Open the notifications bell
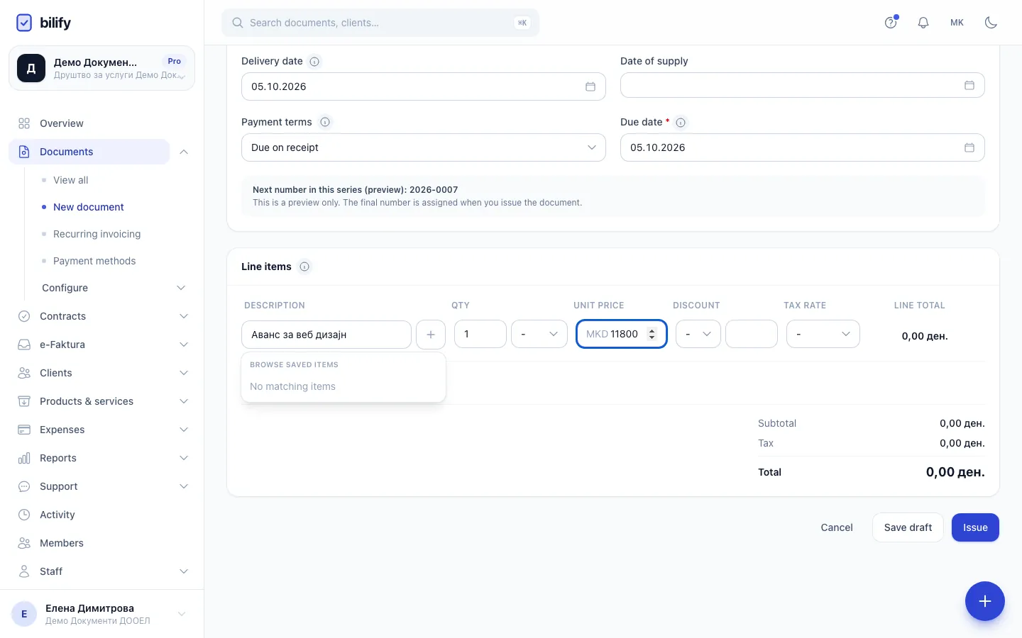 (923, 23)
